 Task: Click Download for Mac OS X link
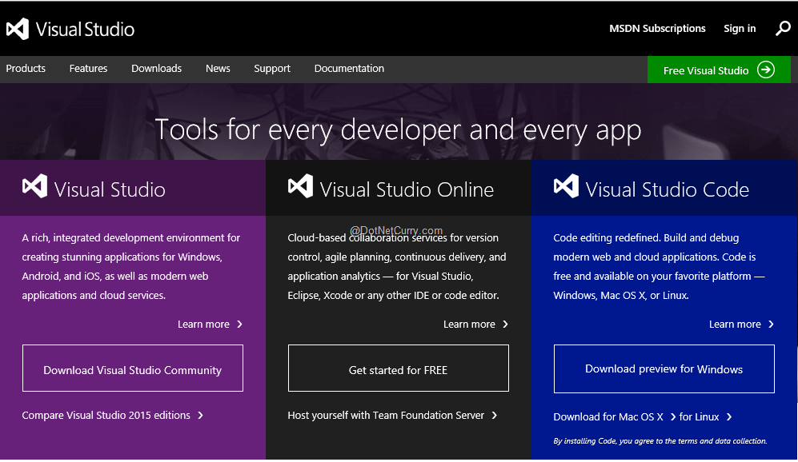click(x=608, y=417)
